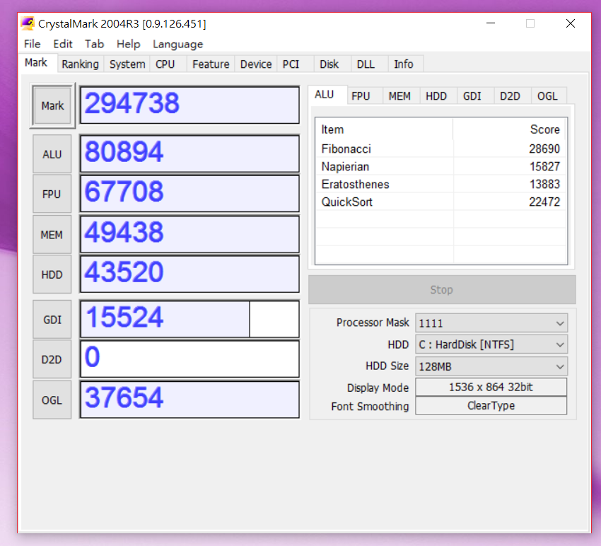The height and width of the screenshot is (546, 601).
Task: Select the Fibonacci row
Action: point(440,149)
